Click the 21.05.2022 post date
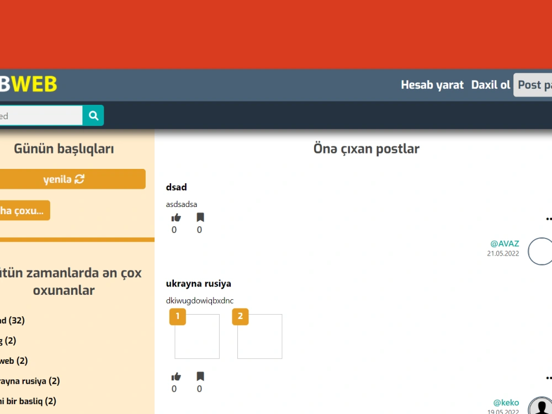Screen dimensions: 552x414 point(503,253)
